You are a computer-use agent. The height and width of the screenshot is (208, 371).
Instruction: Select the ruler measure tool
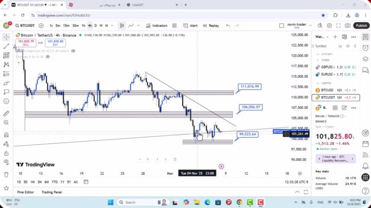pos(6,113)
